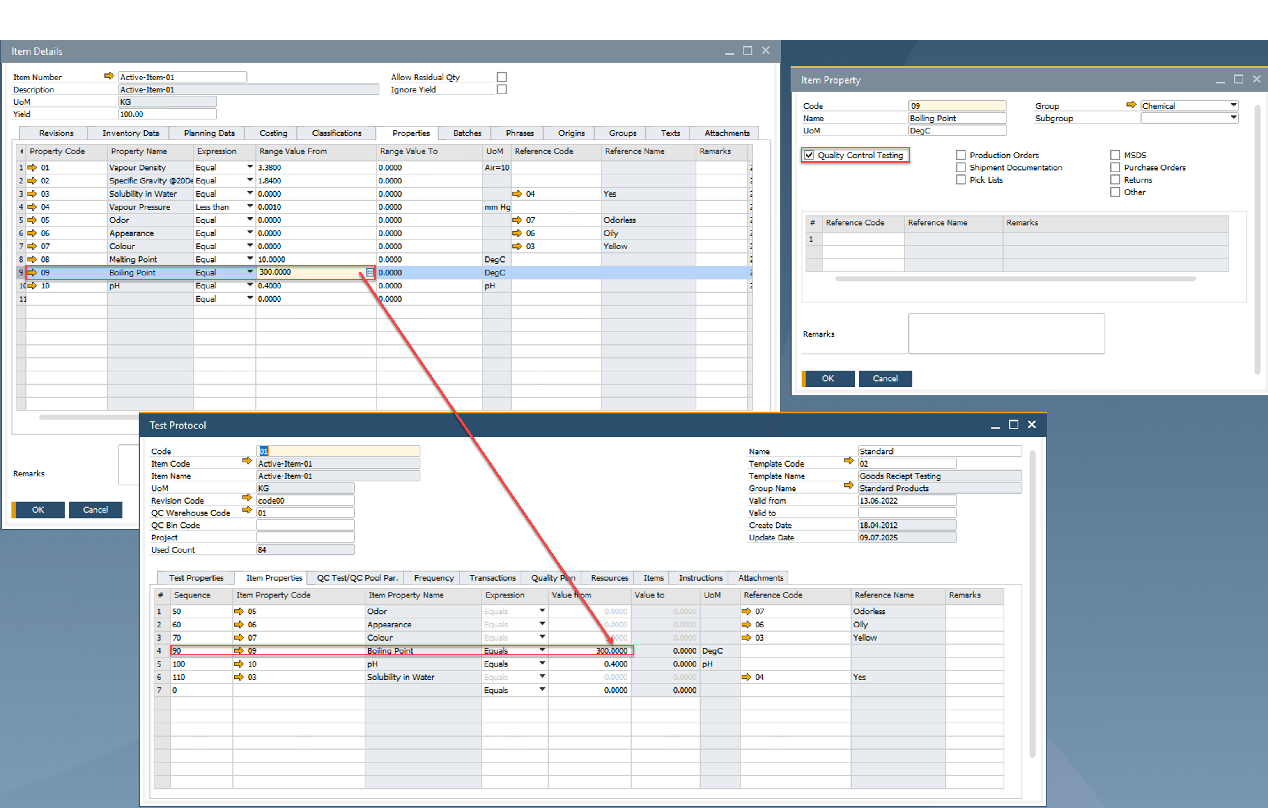Uncheck the Quality Control Testing checkbox
The height and width of the screenshot is (808, 1268).
coord(809,155)
